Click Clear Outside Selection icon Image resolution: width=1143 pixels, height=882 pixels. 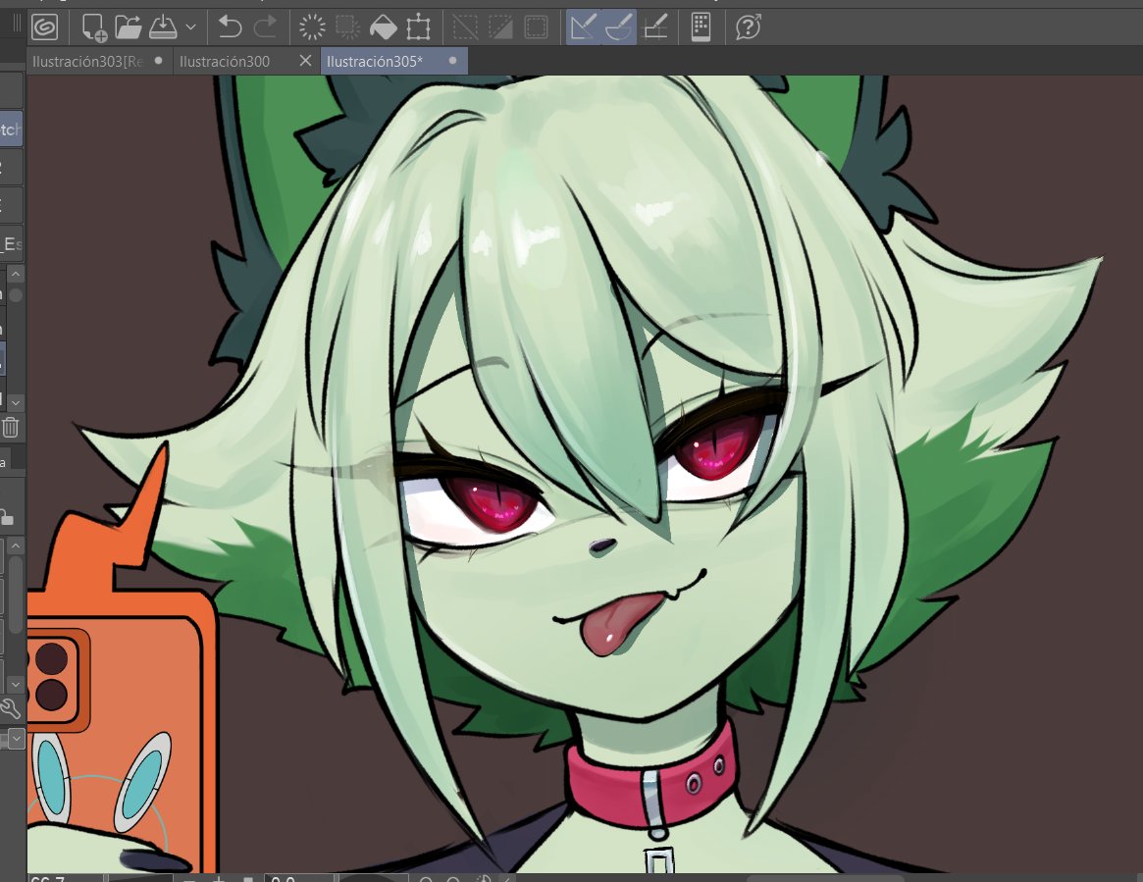pos(347,27)
